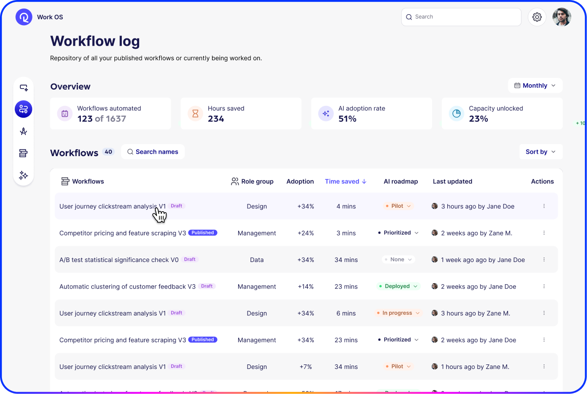Viewport: 587px width, 394px height.
Task: Open the workflows section in the sidebar
Action: tap(23, 109)
